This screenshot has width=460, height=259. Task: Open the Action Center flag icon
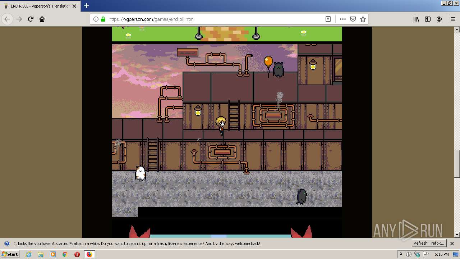point(426,254)
